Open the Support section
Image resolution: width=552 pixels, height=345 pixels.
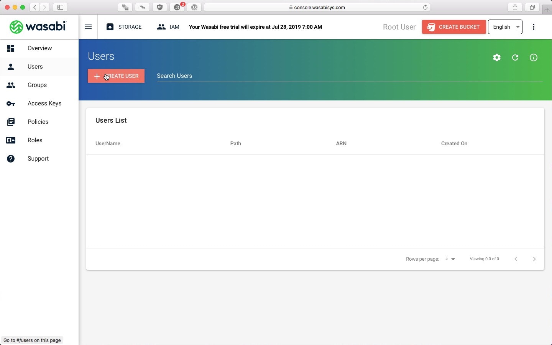point(38,158)
